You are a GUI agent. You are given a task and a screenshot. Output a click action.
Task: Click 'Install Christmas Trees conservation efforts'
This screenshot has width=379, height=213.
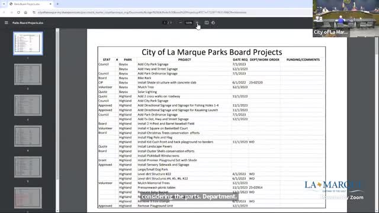pyautogui.click(x=169, y=133)
